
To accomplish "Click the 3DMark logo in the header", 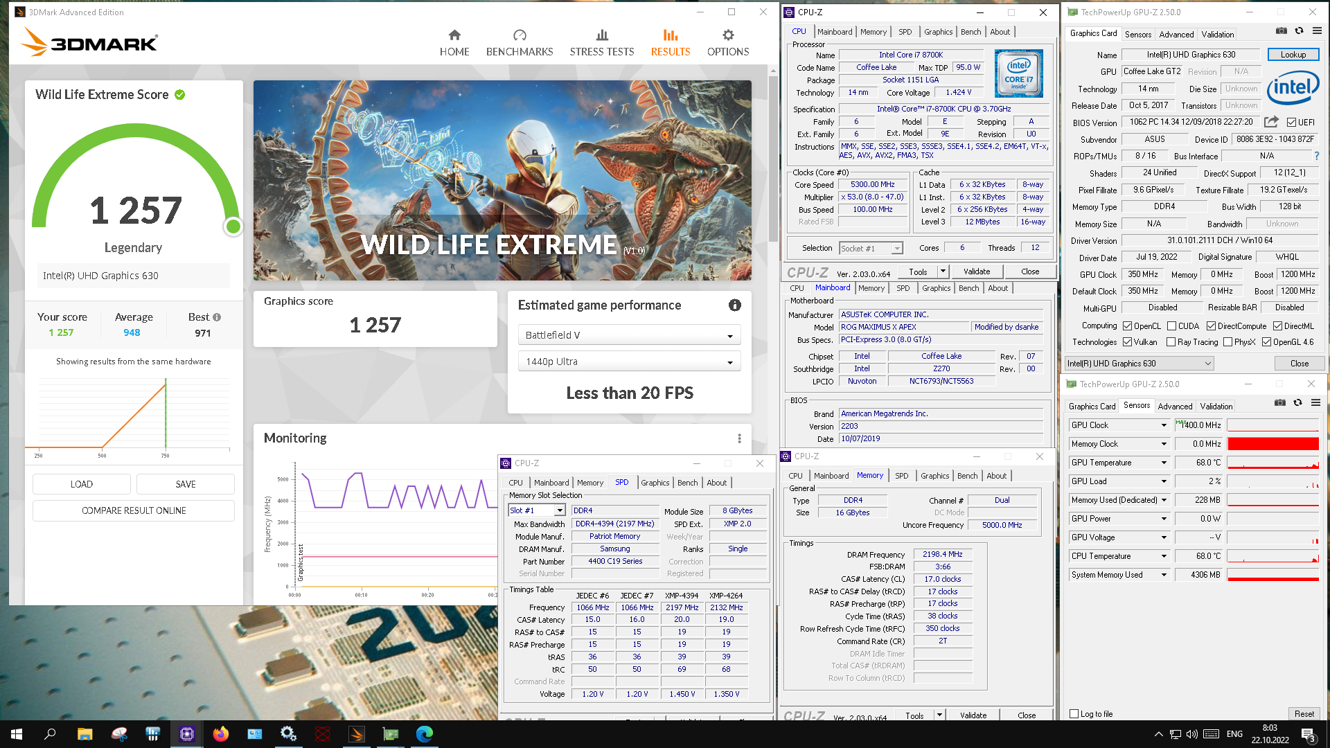I will pos(90,42).
